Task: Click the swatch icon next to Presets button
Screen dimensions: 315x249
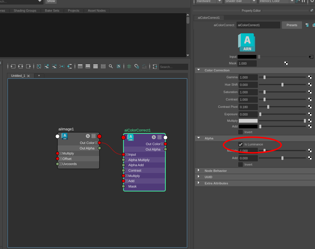Action: [x=307, y=25]
